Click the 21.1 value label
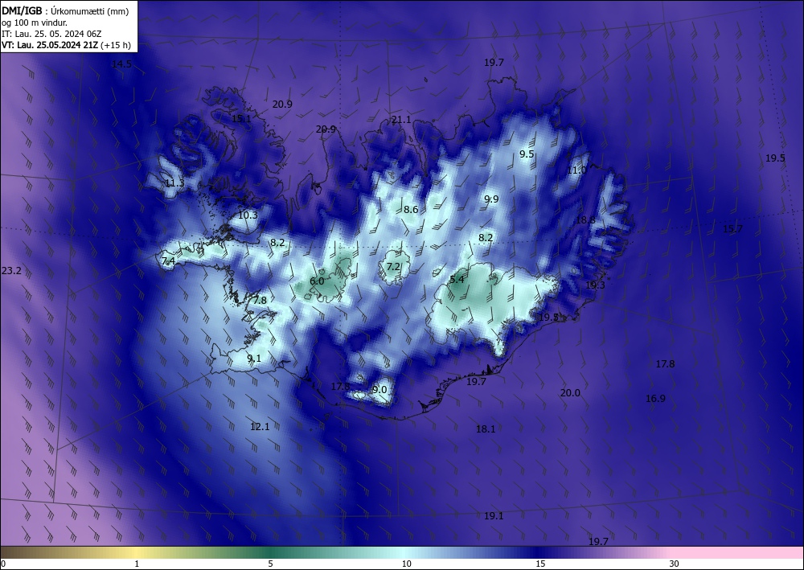 [x=401, y=120]
